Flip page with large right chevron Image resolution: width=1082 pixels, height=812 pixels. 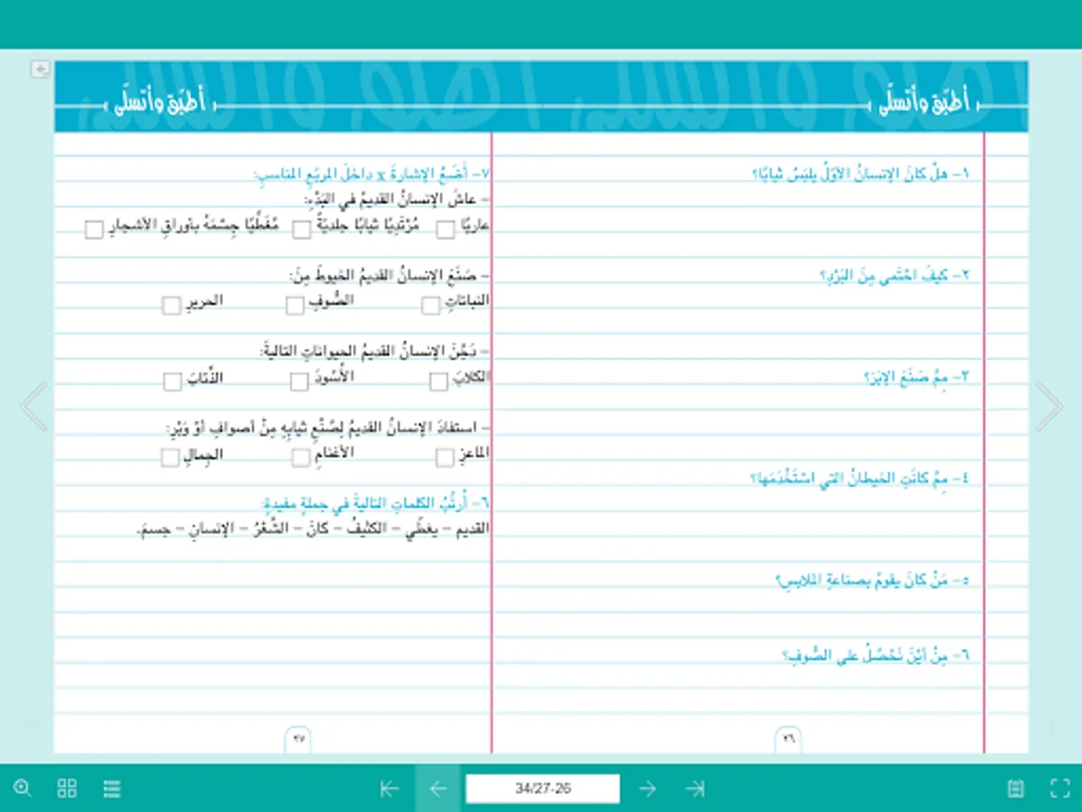[x=1049, y=406]
